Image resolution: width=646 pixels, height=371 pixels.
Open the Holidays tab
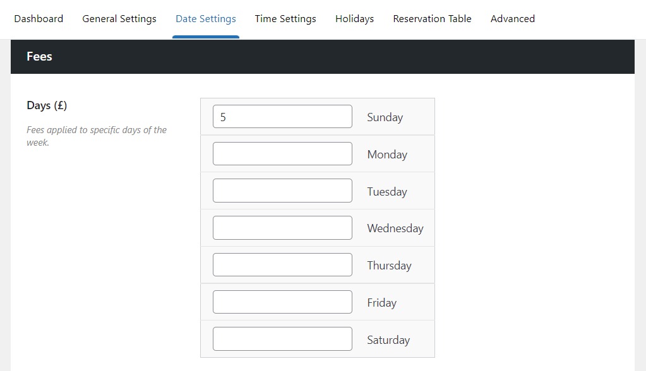click(354, 19)
